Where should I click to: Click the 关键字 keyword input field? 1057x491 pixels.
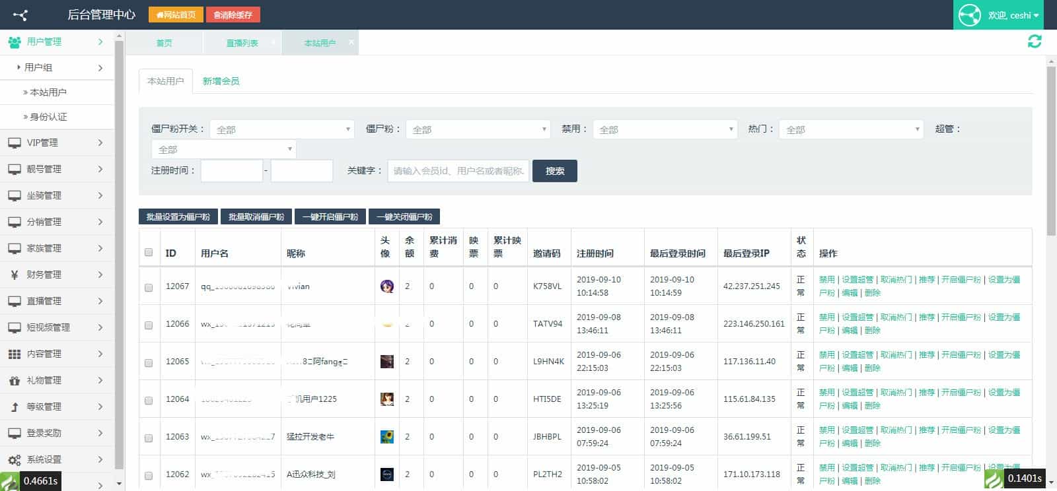click(x=458, y=171)
